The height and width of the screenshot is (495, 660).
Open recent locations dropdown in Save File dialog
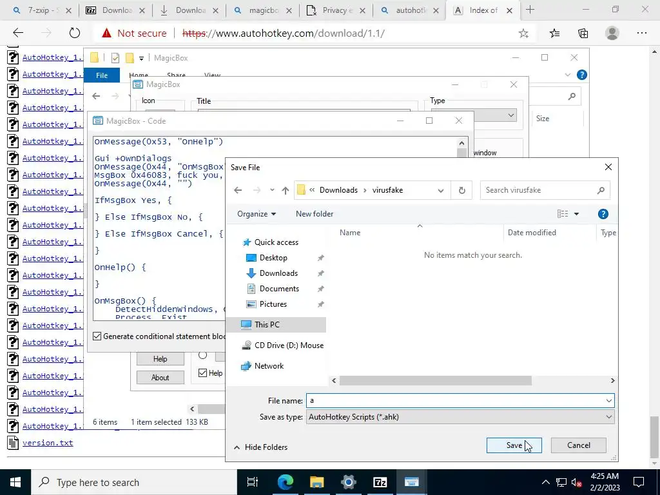(272, 190)
